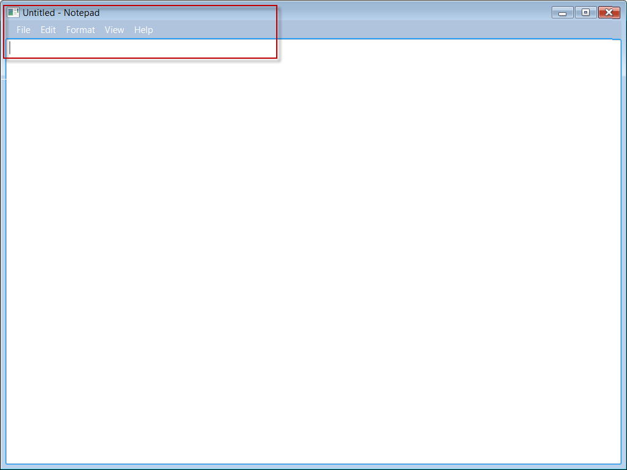Maximize the Notepad window

(587, 12)
